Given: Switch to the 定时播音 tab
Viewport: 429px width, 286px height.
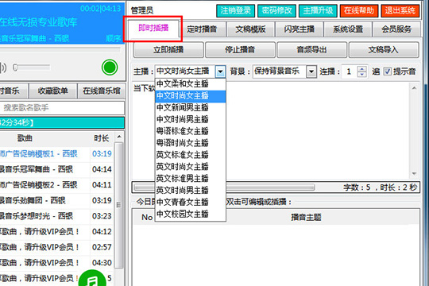Looking at the screenshot, I should [x=202, y=29].
